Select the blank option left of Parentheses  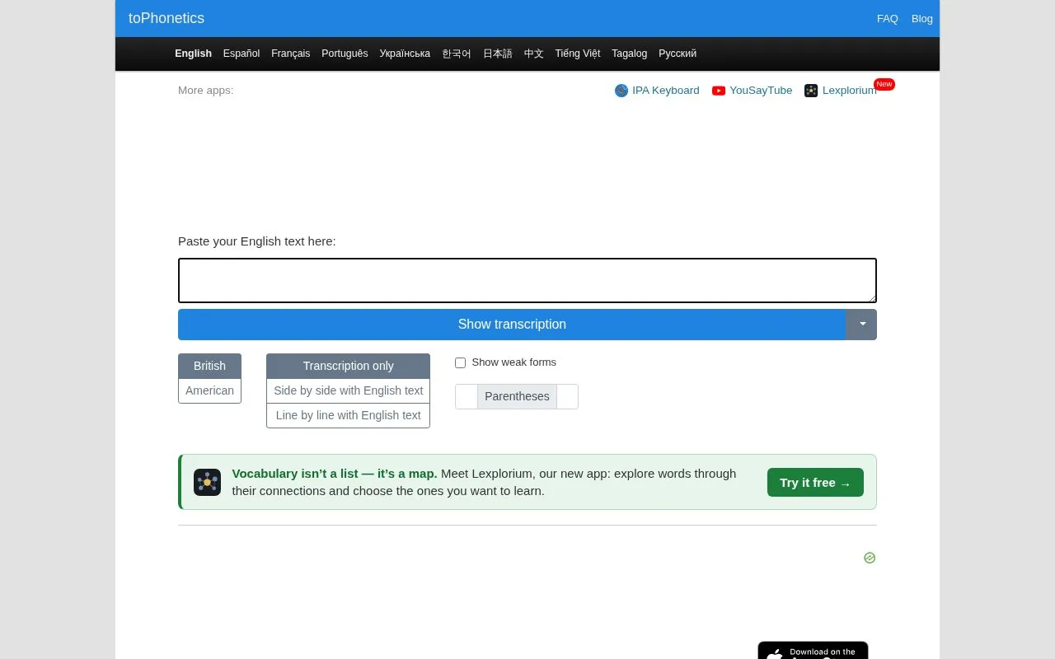[467, 396]
